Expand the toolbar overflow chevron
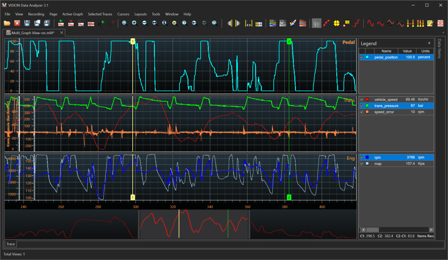 [443, 33]
